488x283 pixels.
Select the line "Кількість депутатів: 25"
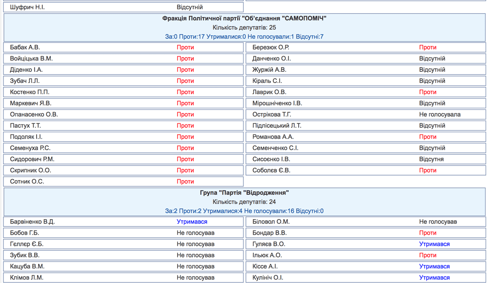point(244,27)
